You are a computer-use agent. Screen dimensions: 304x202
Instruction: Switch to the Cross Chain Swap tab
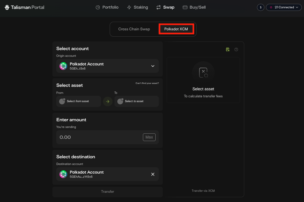tap(134, 29)
